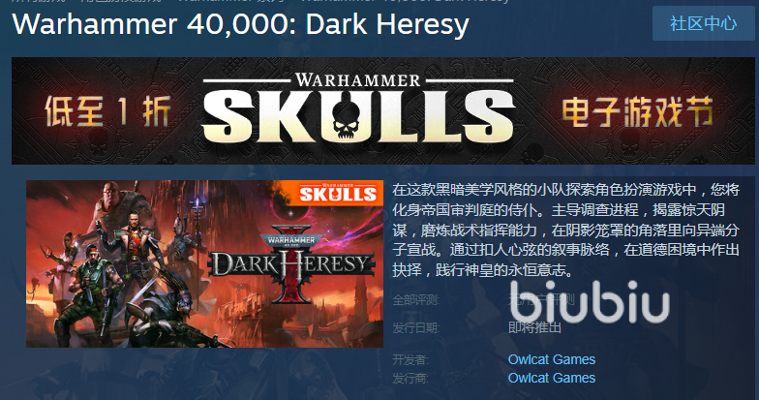Image resolution: width=759 pixels, height=400 pixels.
Task: Click the 电子游戏节 festival text on banner
Action: (637, 112)
